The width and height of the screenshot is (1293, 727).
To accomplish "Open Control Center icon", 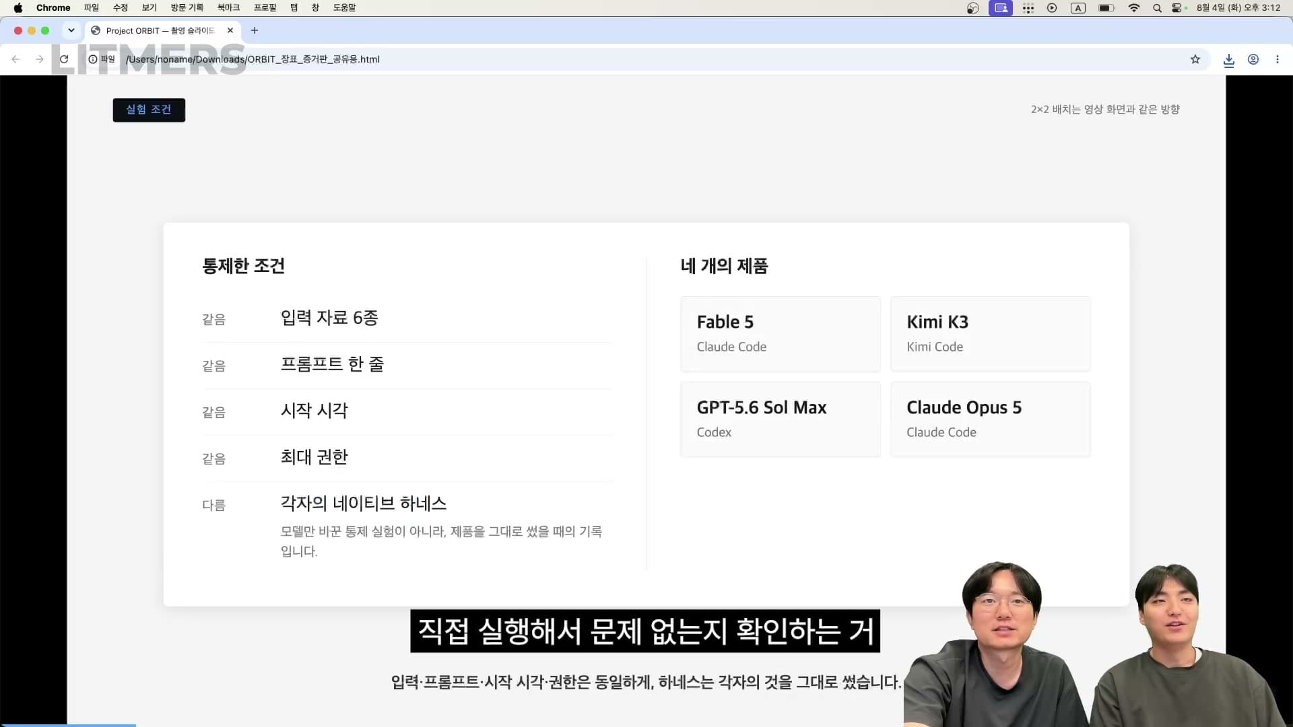I will coord(1178,8).
